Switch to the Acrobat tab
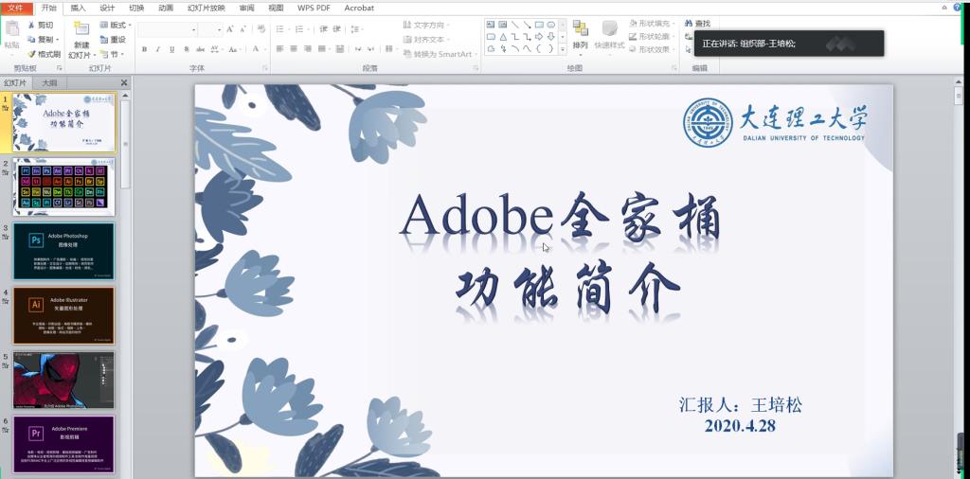The height and width of the screenshot is (479, 970). pyautogui.click(x=359, y=8)
